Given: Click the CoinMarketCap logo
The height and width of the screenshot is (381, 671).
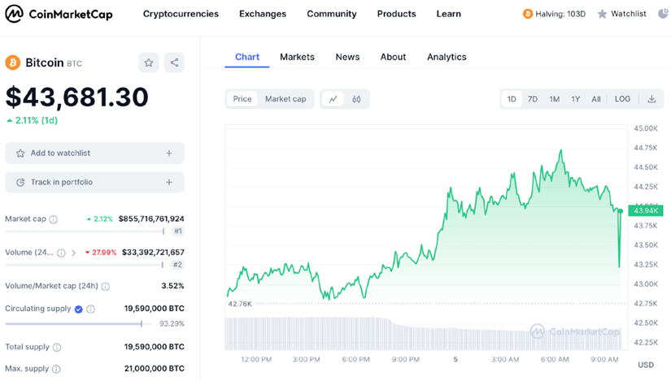Looking at the screenshot, I should click(59, 14).
